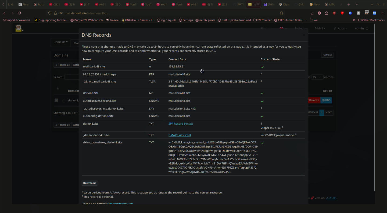Expand the list all tabs chevron
Screen dimensions: 387x213
click(x=357, y=5)
